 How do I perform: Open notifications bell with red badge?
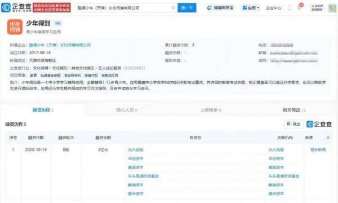tap(300, 7)
